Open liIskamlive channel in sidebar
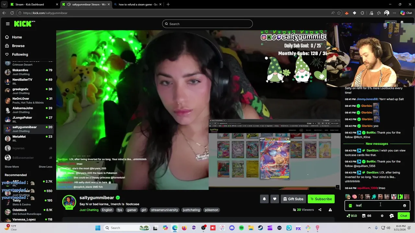This screenshot has width=415, height=233. [x=28, y=72]
